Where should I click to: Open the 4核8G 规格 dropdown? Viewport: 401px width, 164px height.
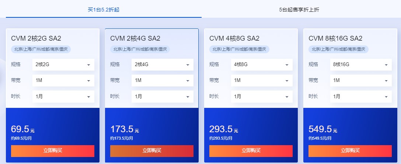click(262, 65)
